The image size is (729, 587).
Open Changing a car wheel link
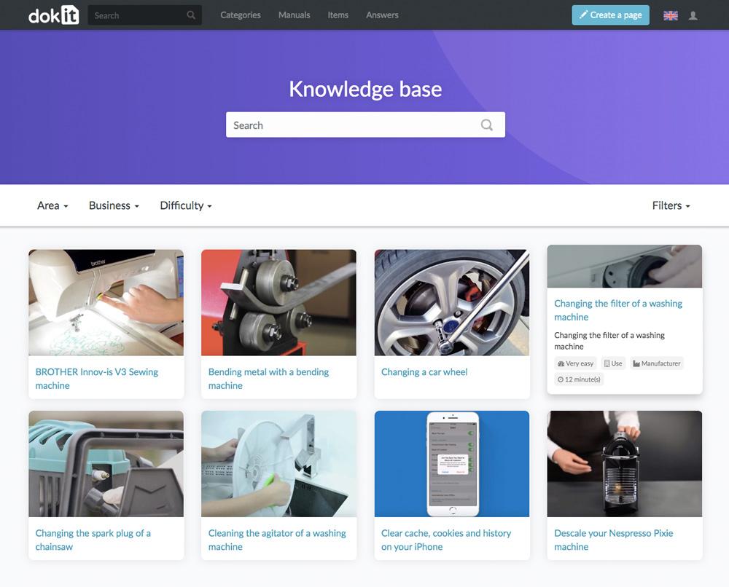pos(424,372)
